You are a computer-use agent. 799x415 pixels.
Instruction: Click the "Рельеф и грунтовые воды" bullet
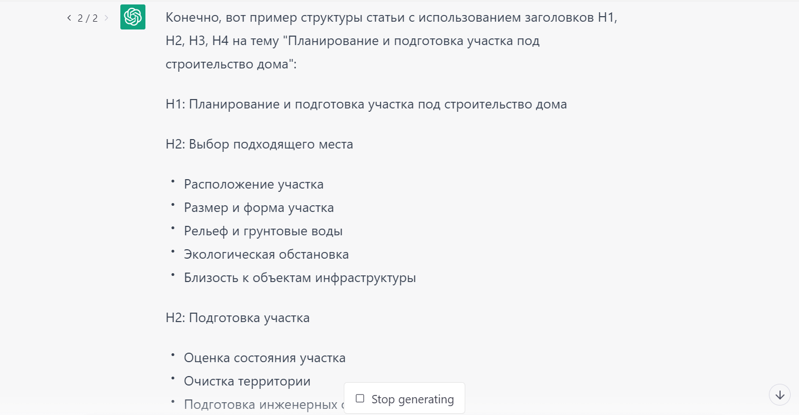[x=263, y=231]
